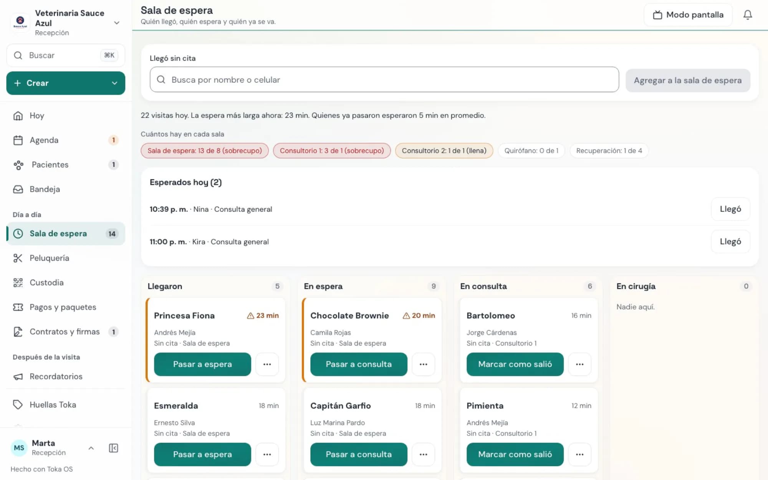The width and height of the screenshot is (768, 480).
Task: Pasar a espera for Princesa Fiona
Action: pos(202,364)
